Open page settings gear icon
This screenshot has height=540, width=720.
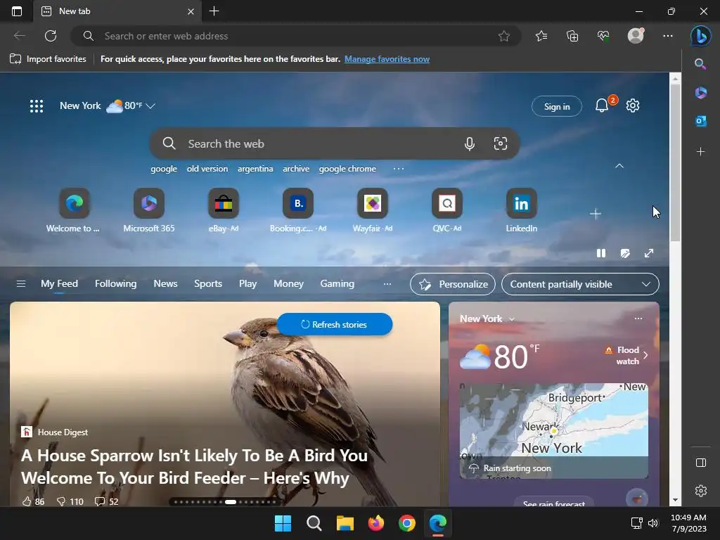point(633,105)
